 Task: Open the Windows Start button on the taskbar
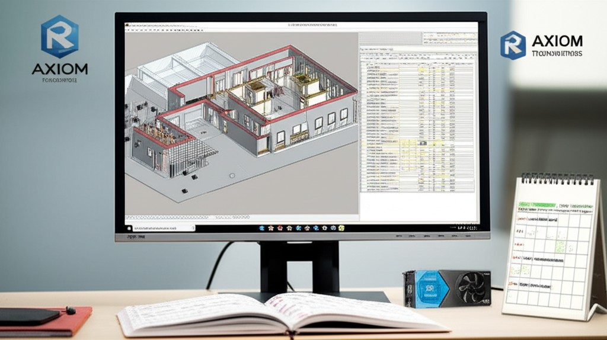[x=129, y=228]
